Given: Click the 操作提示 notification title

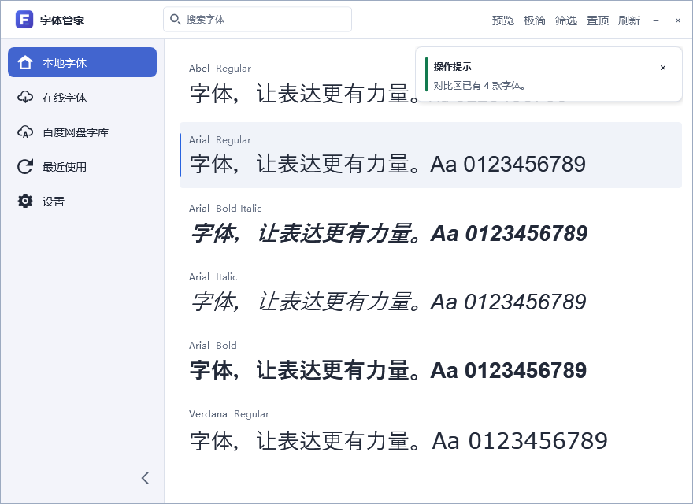Looking at the screenshot, I should point(453,67).
